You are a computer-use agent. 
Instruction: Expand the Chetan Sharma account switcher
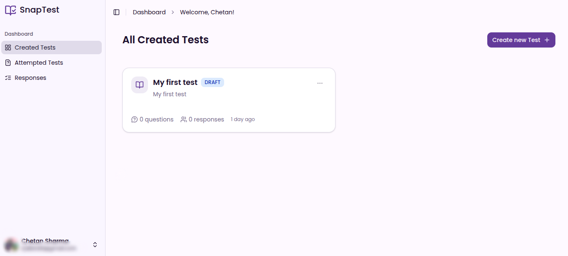coord(95,245)
